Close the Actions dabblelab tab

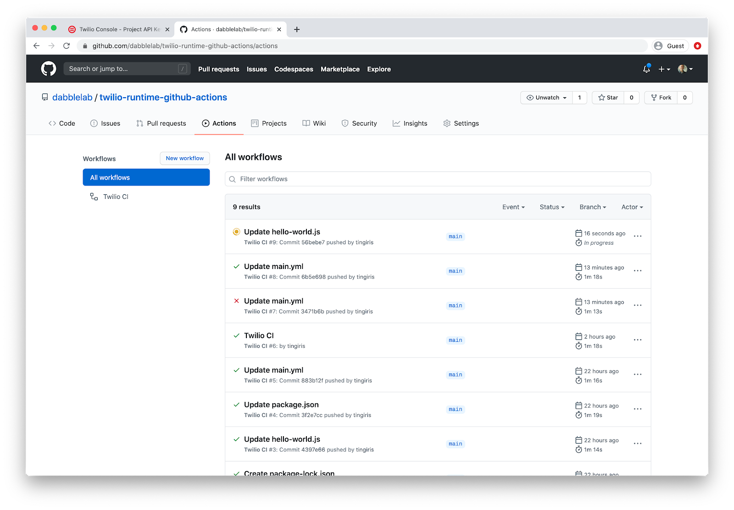click(279, 29)
